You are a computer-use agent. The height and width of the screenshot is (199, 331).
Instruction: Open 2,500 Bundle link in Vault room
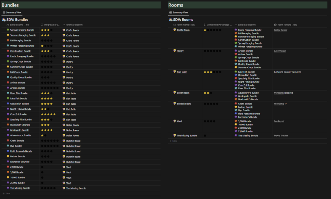(245, 128)
